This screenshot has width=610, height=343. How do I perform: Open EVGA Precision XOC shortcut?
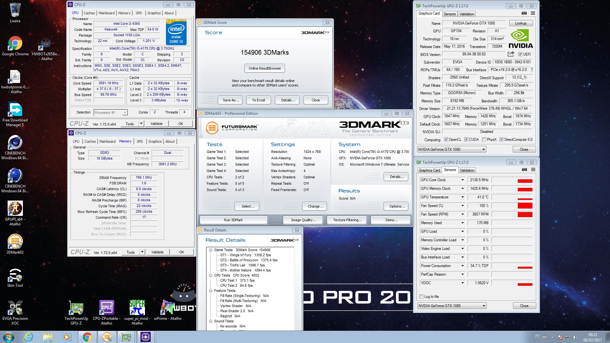pos(15,313)
